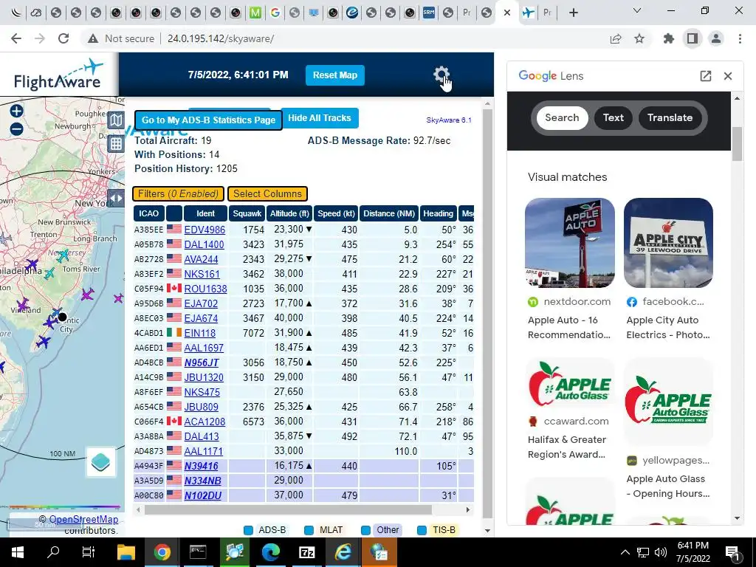Toggle the ADS-B legend checkbox
756x567 pixels.
pos(248,530)
